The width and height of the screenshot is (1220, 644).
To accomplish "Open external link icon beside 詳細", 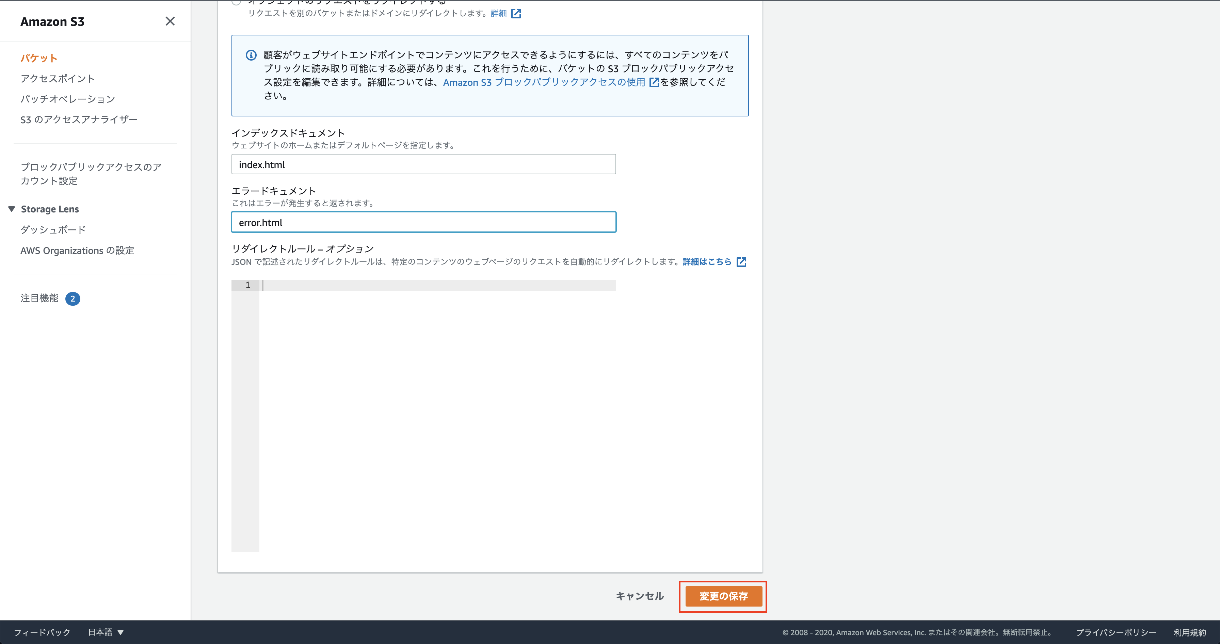I will (x=516, y=14).
